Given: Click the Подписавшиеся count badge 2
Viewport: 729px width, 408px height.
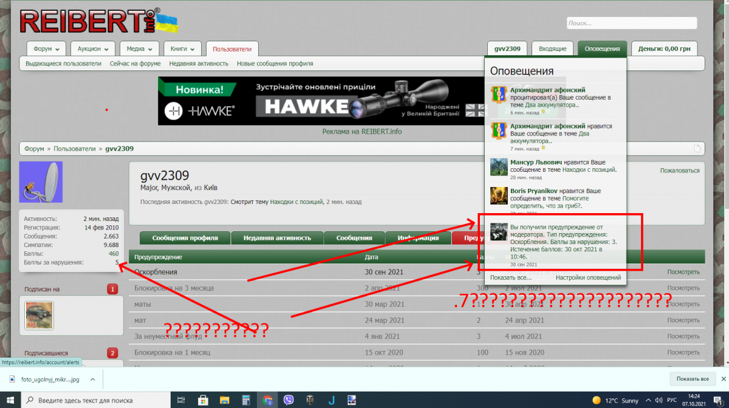Looking at the screenshot, I should coord(112,353).
